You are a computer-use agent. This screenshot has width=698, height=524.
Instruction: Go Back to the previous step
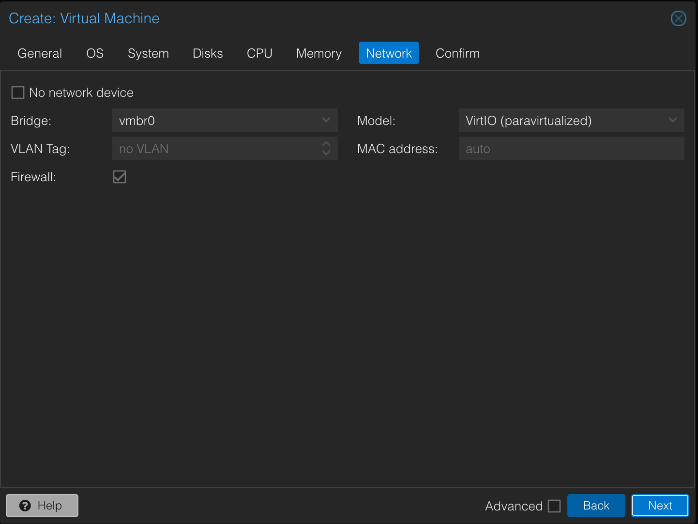click(x=596, y=506)
